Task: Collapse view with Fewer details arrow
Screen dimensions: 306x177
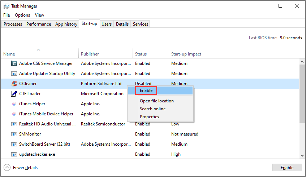Action: [x=7, y=168]
